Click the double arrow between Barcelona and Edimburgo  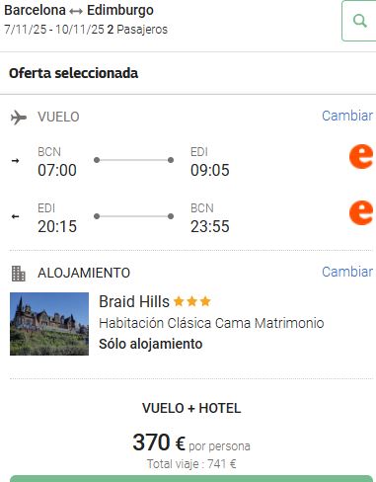point(76,12)
